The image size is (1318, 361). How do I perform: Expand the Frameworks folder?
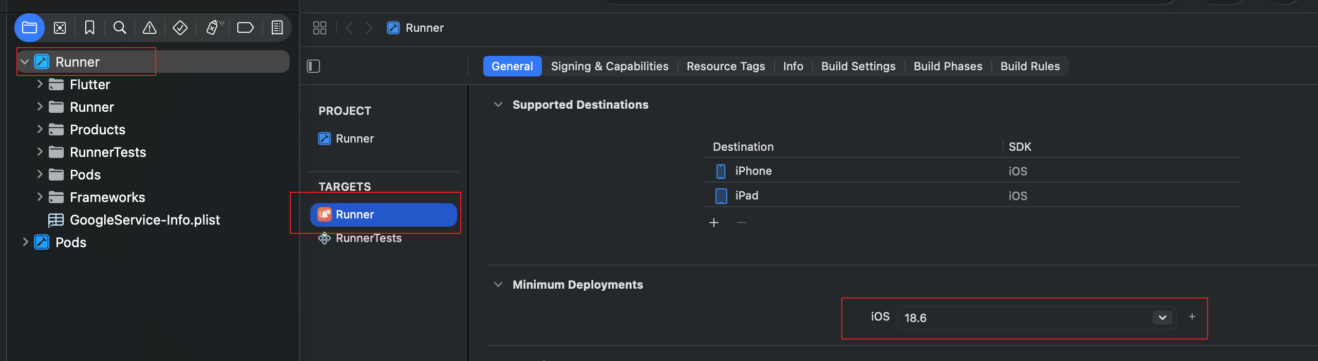click(40, 197)
